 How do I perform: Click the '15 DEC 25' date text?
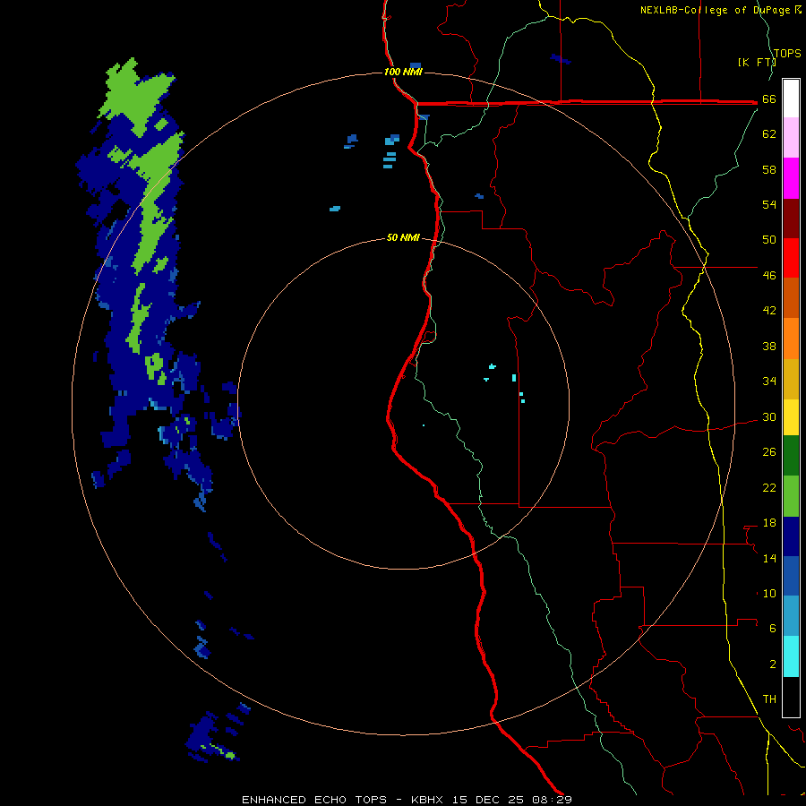pyautogui.click(x=488, y=800)
